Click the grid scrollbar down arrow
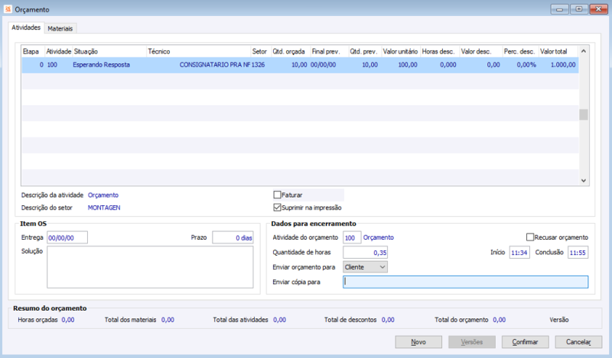612x358 pixels. (x=584, y=180)
